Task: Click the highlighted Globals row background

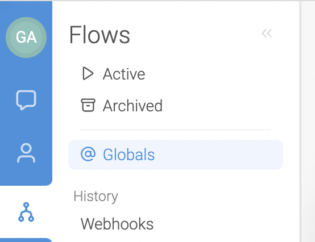Action: (x=176, y=155)
